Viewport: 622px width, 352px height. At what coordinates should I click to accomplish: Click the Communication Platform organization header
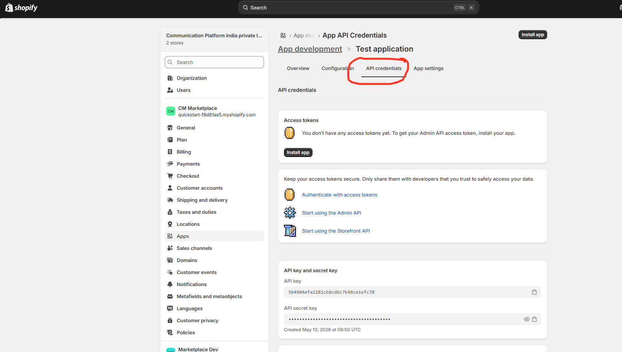214,39
